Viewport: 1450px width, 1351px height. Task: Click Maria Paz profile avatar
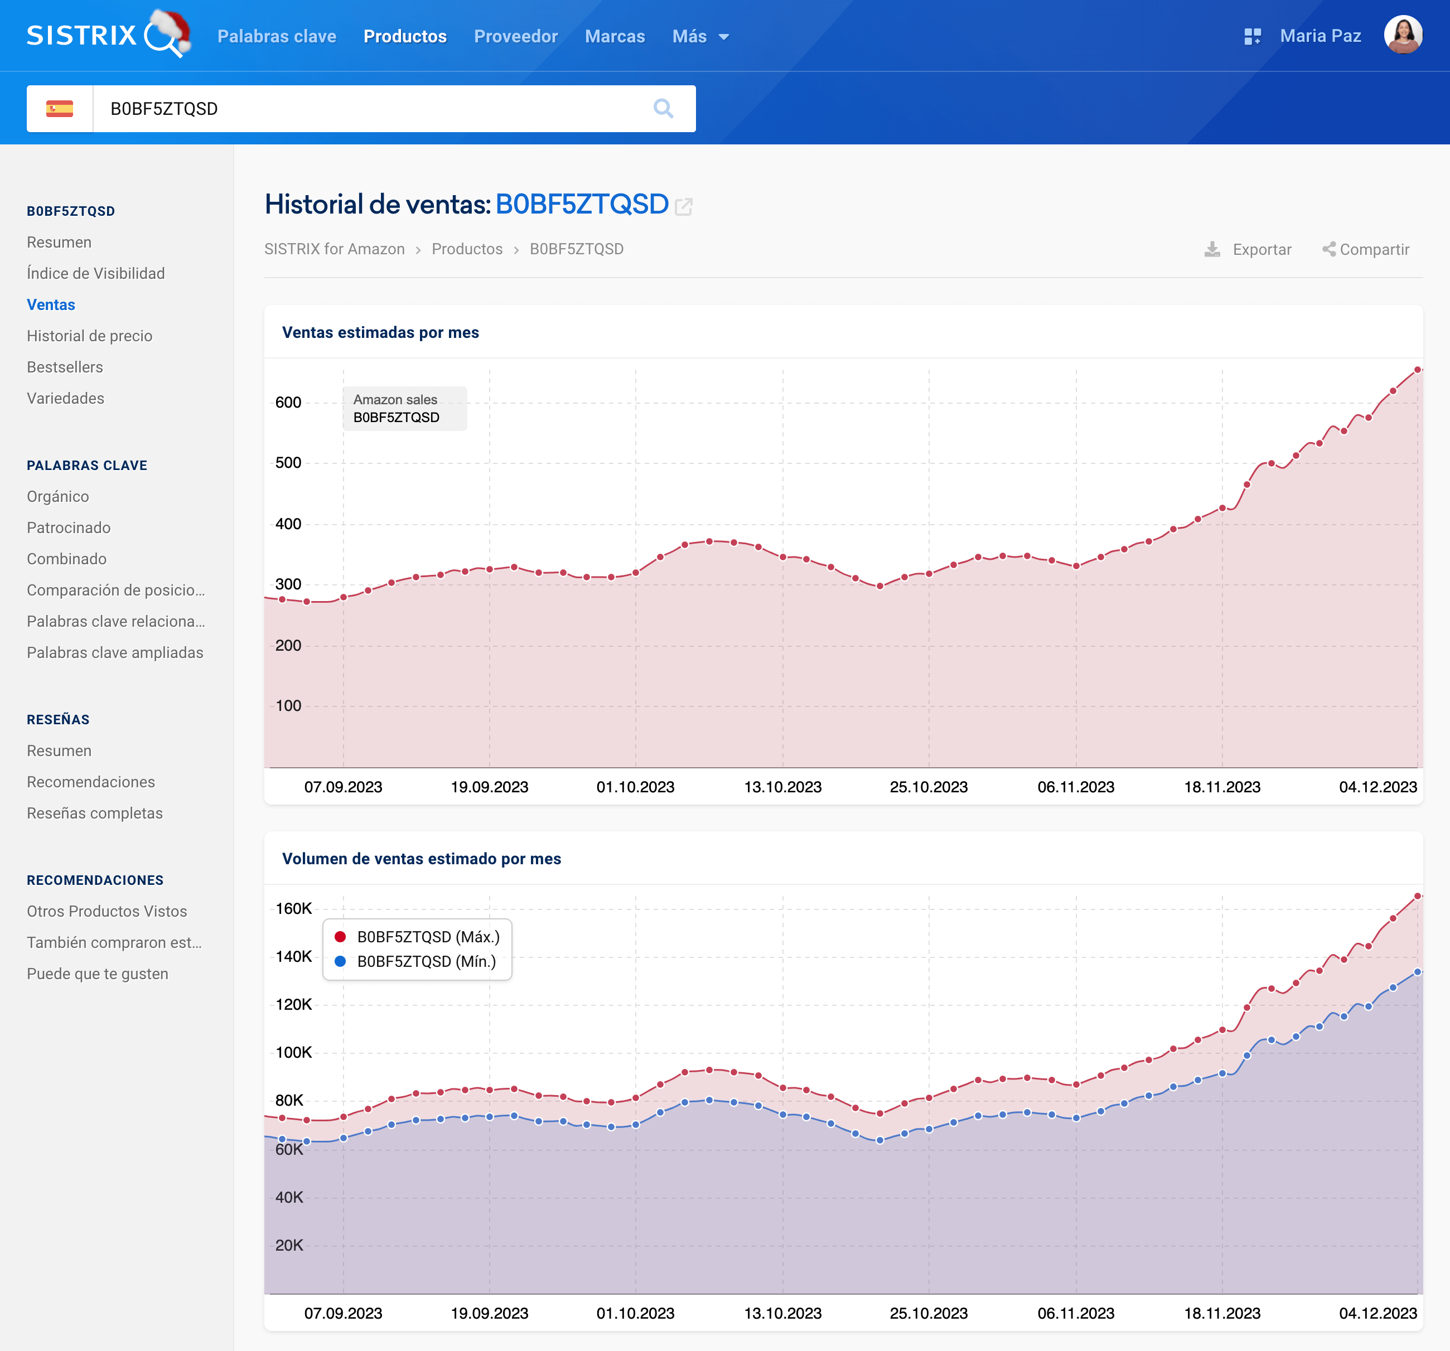1402,35
